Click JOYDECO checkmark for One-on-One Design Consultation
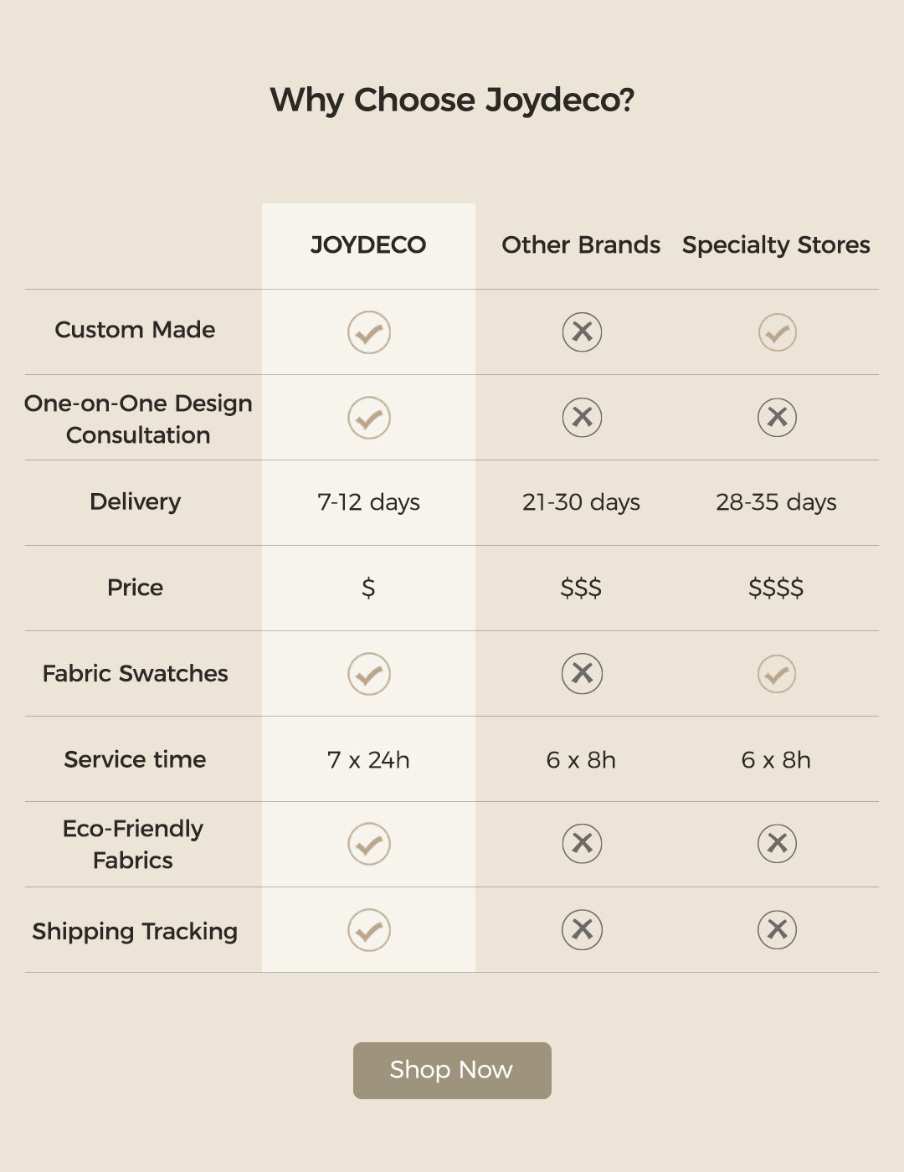 click(x=369, y=418)
